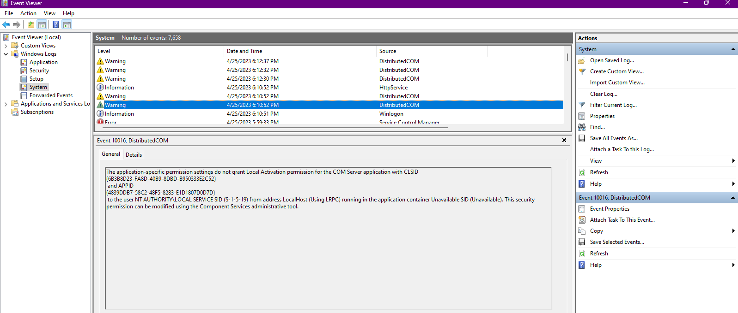Screen dimensions: 738x313
Task: Click the event list vertical scrollbar thumb
Action: point(567,58)
